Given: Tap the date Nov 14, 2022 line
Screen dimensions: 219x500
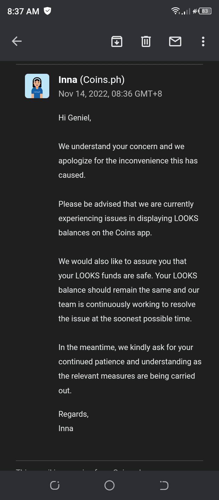Looking at the screenshot, I should click(x=110, y=94).
